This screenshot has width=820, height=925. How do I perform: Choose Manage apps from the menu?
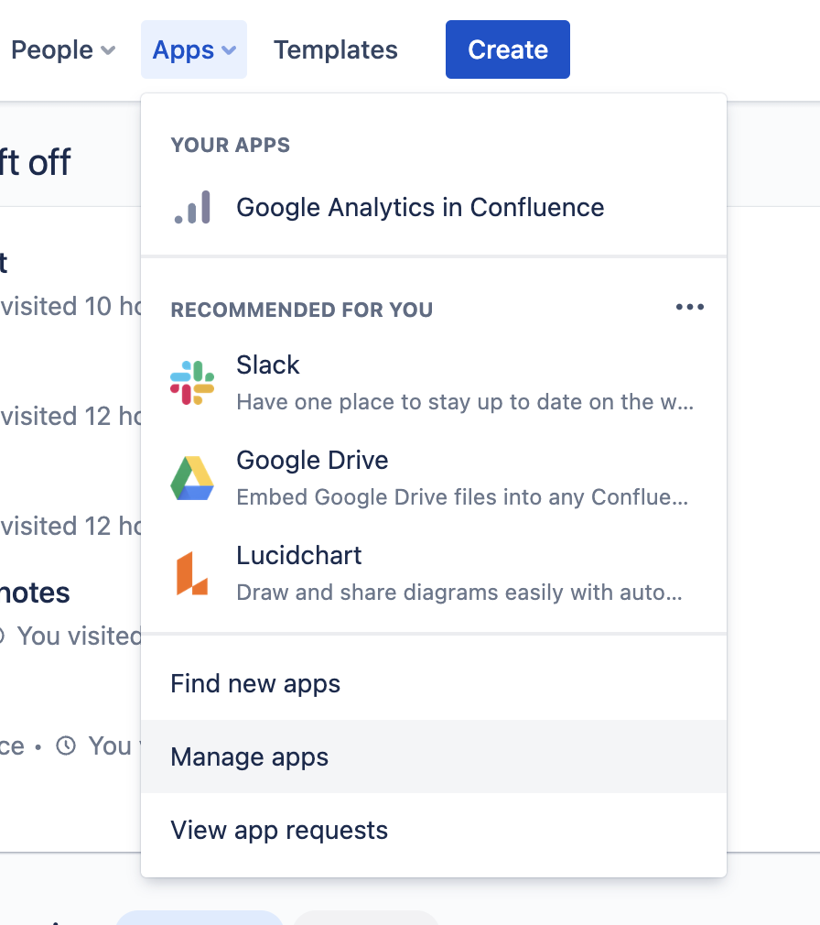[249, 757]
